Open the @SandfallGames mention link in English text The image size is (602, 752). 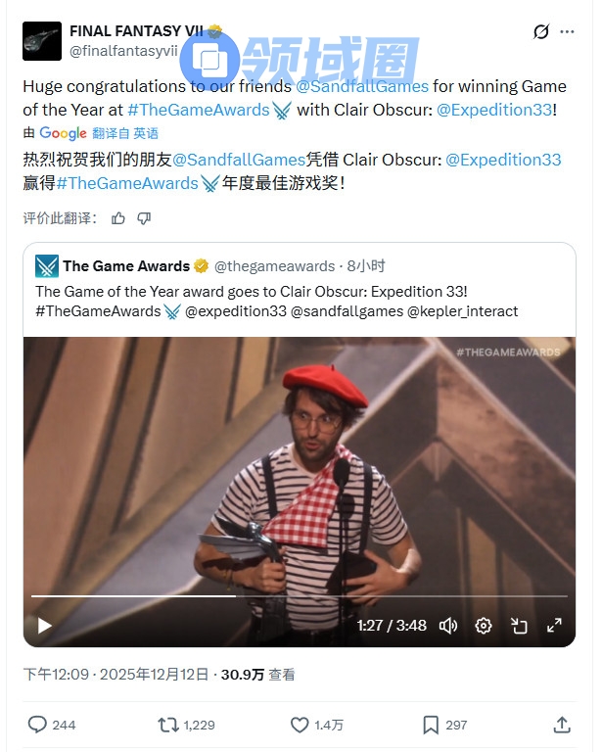(362, 86)
